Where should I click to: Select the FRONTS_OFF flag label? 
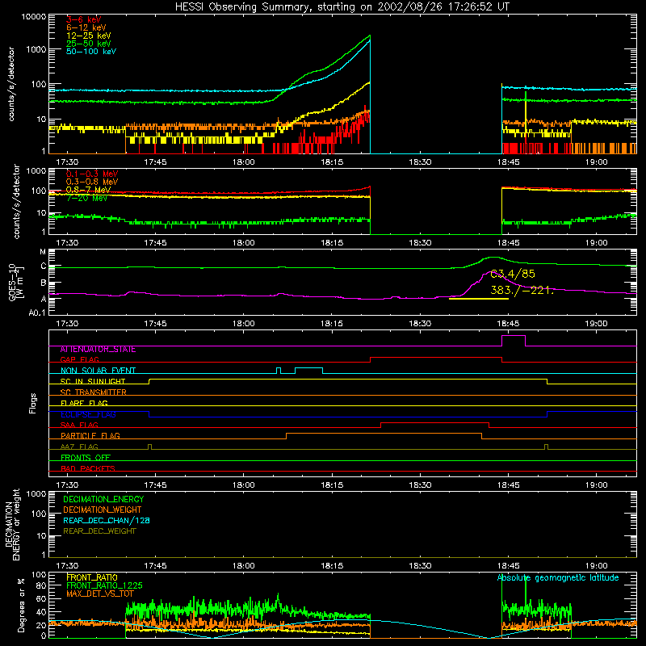[x=86, y=458]
